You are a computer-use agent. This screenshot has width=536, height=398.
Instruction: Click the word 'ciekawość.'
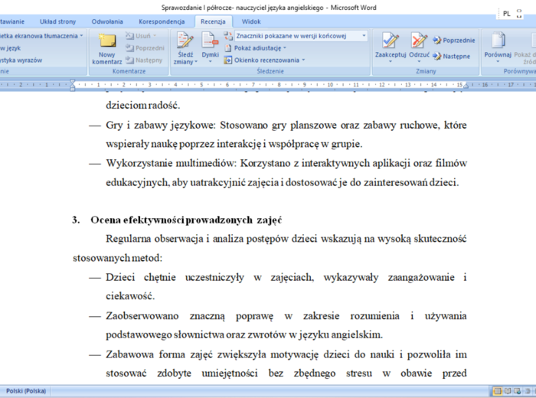click(130, 296)
